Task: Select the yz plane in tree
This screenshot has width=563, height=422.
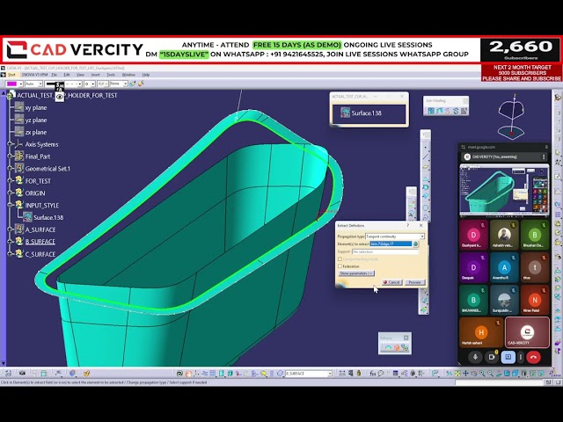Action: (36, 120)
